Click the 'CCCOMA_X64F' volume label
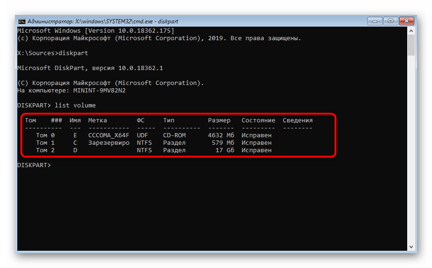Viewport: 432px width, 268px height. tap(108, 135)
